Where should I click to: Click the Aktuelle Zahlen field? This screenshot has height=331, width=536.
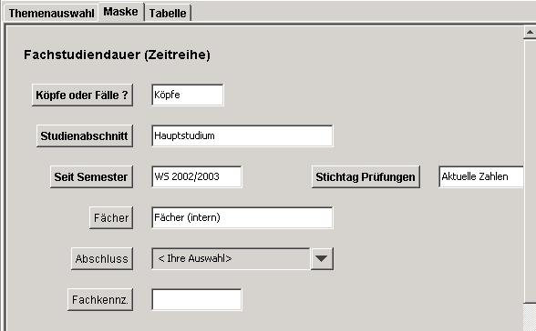click(481, 177)
